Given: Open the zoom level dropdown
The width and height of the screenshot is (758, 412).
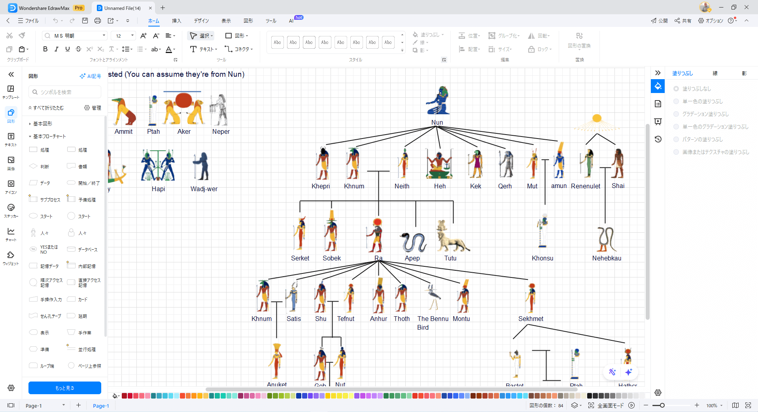Looking at the screenshot, I should coord(722,405).
